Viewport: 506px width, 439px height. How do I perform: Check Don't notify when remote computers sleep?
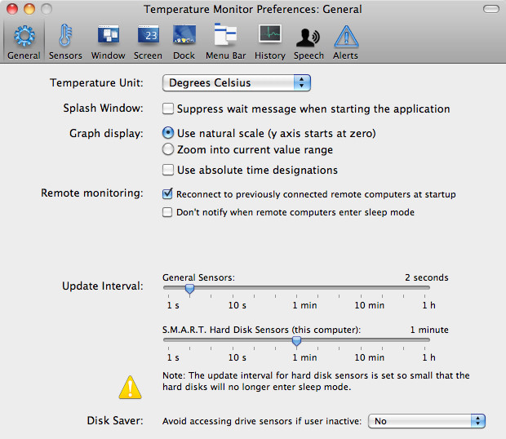167,212
